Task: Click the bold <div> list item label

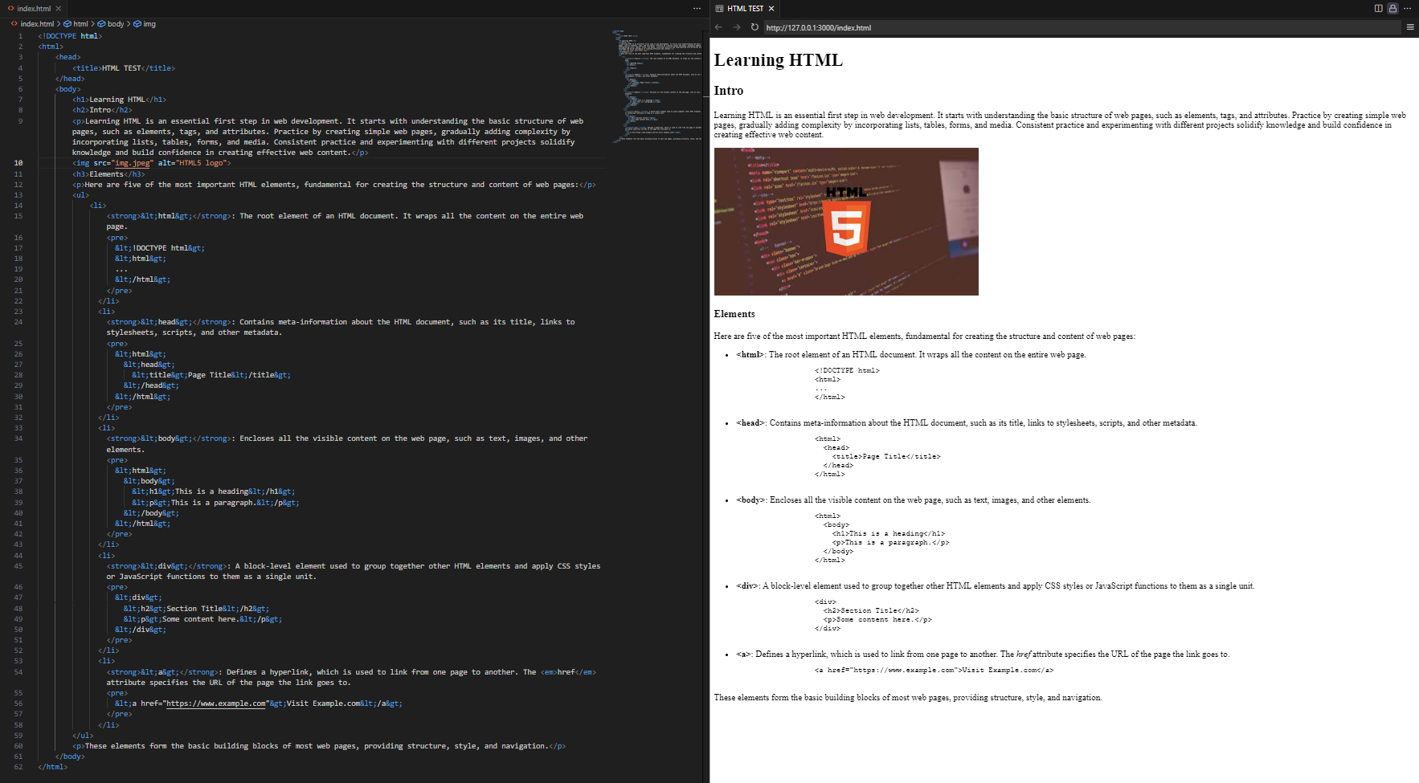Action: point(747,586)
